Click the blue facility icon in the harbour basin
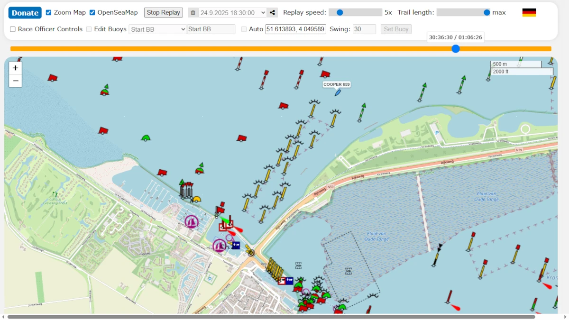The width and height of the screenshot is (569, 320). [x=236, y=245]
